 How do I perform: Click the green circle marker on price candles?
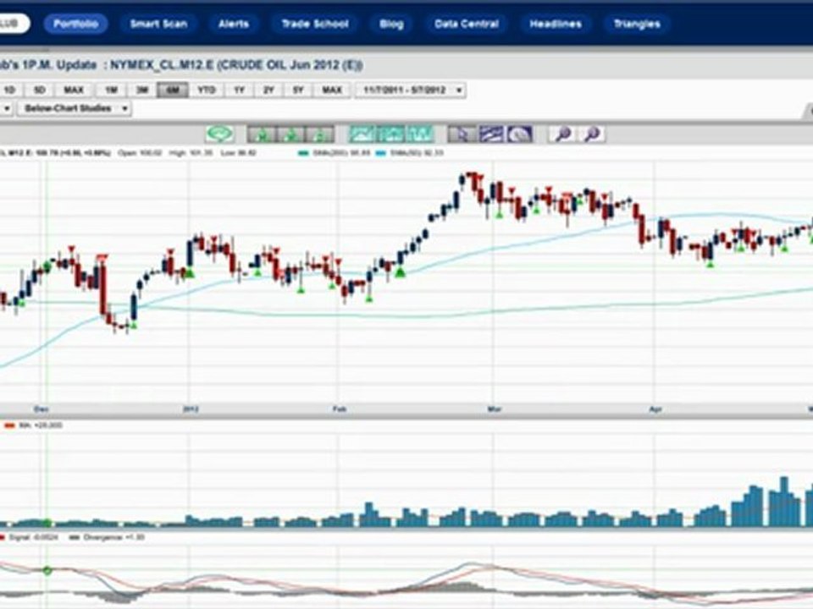pyautogui.click(x=47, y=266)
